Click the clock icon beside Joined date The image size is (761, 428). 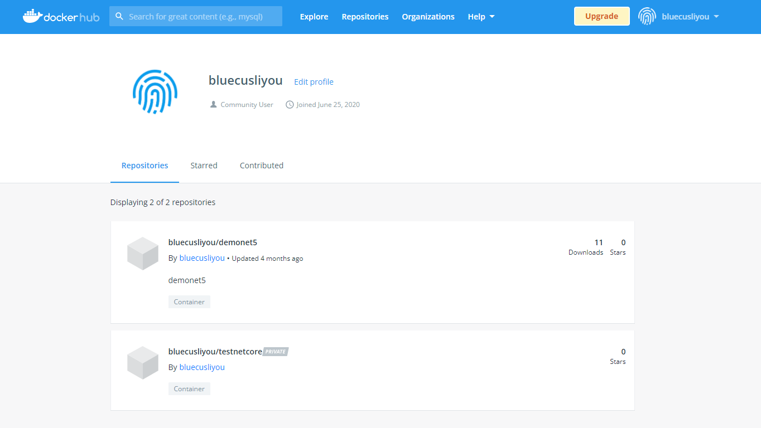[290, 104]
